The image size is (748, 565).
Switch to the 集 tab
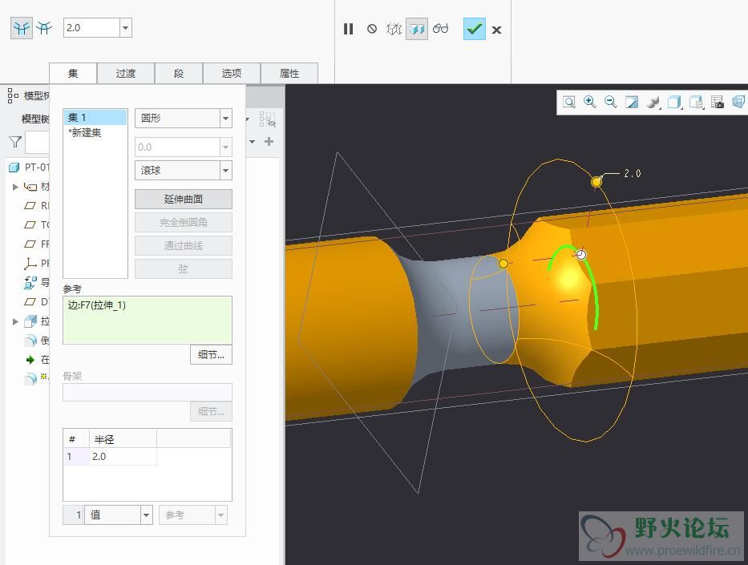pos(73,74)
